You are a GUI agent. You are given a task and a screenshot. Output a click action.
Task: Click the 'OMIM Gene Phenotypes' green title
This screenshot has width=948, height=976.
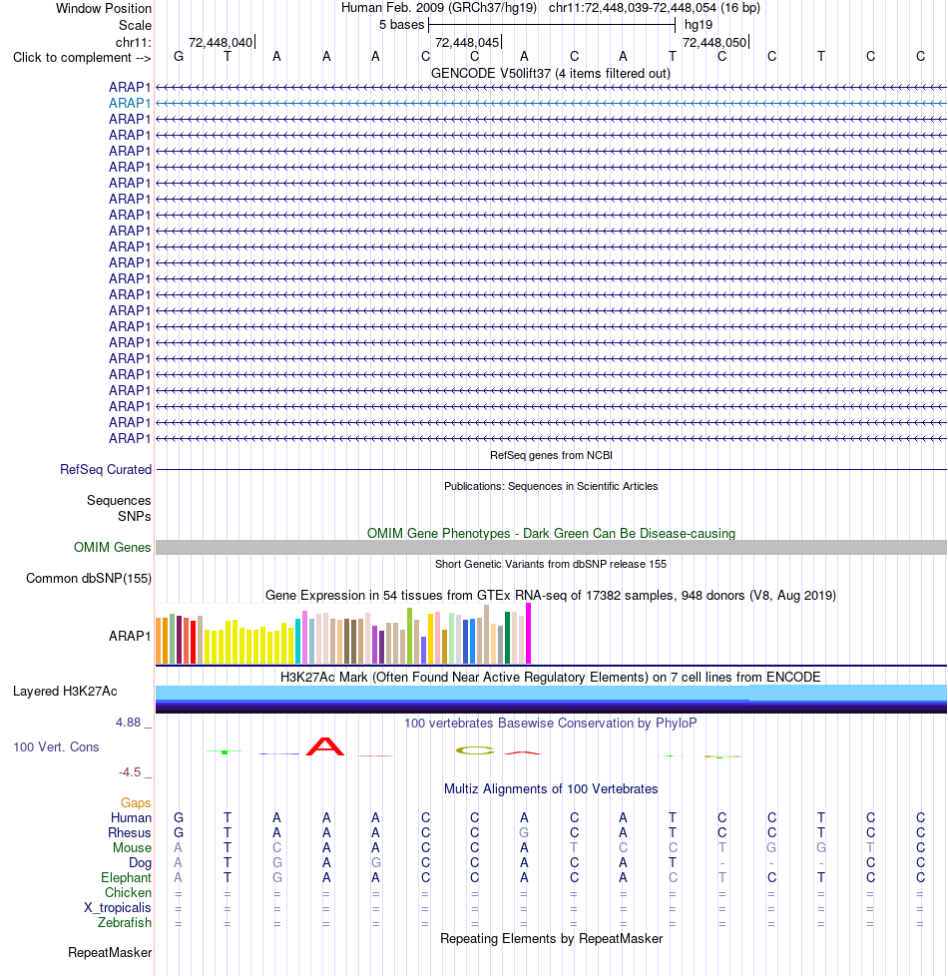pyautogui.click(x=551, y=534)
